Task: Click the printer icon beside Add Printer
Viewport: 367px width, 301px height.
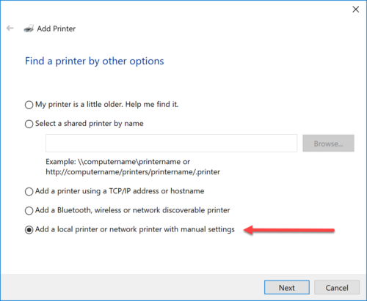Action: point(29,29)
